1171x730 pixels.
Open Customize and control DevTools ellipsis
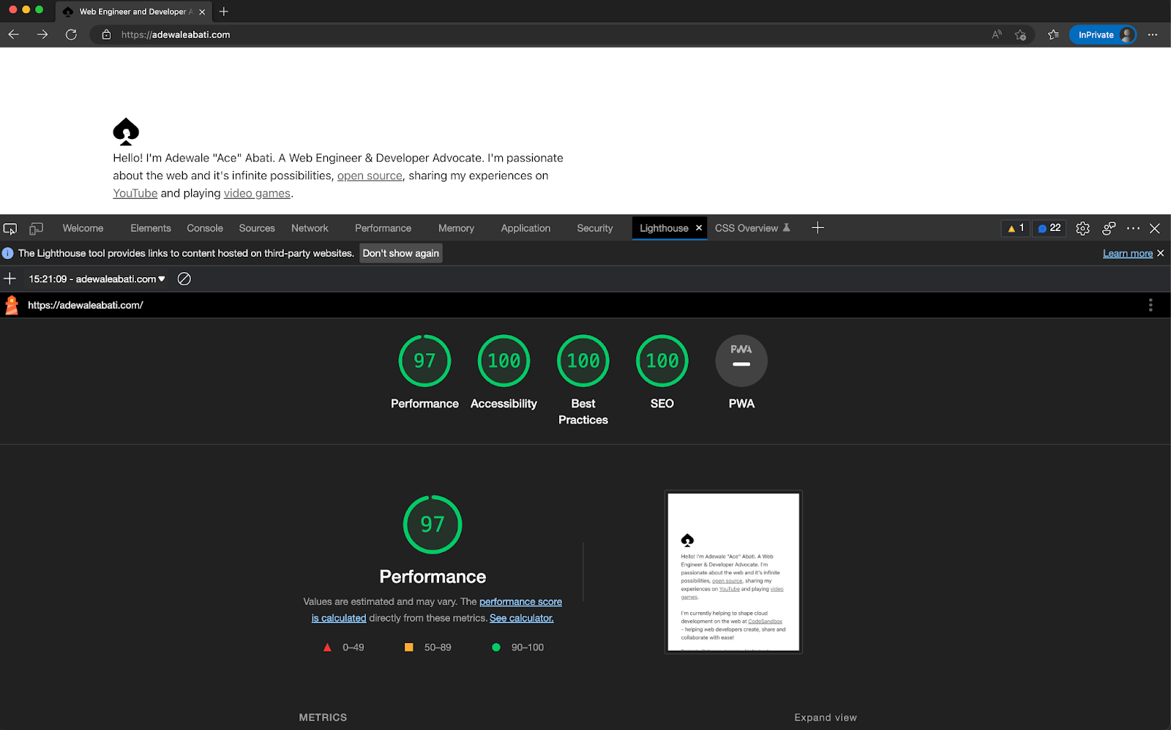coord(1133,228)
